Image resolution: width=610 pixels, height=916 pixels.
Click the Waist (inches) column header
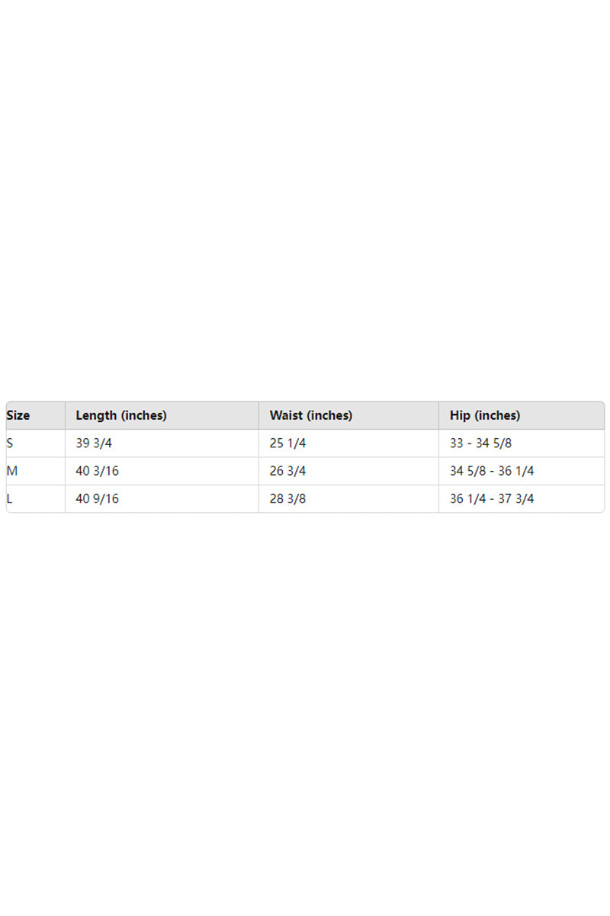[x=310, y=415]
